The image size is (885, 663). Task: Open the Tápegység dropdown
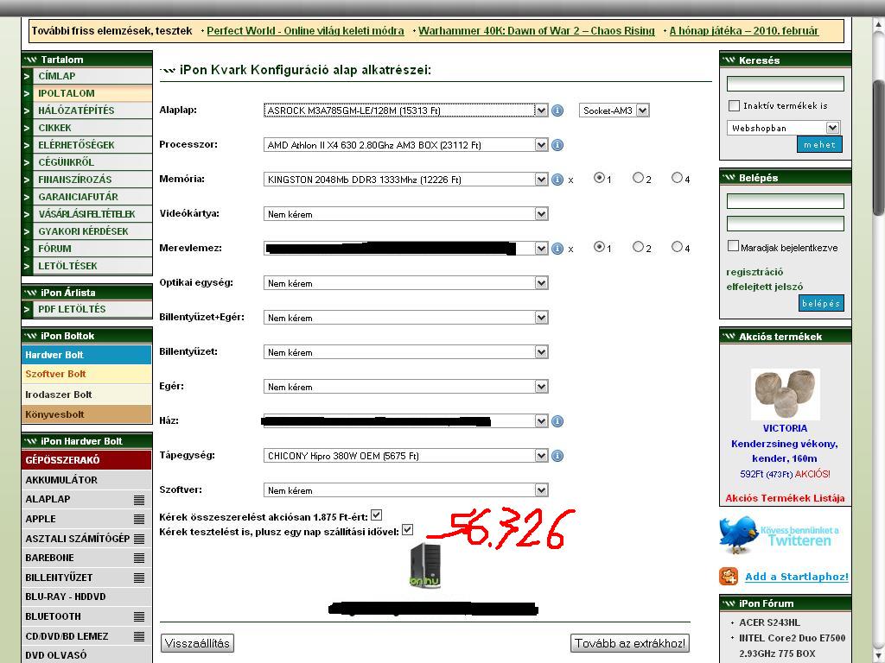[406, 456]
